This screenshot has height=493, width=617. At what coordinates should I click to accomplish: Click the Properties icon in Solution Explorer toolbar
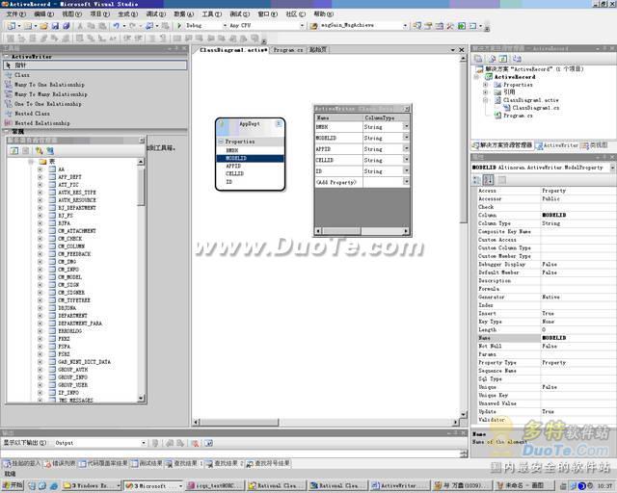tap(478, 59)
